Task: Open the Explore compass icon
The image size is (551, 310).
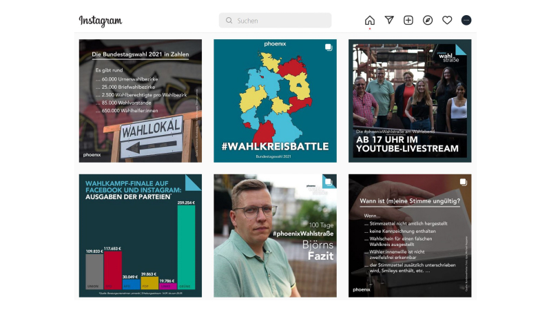Action: point(428,20)
